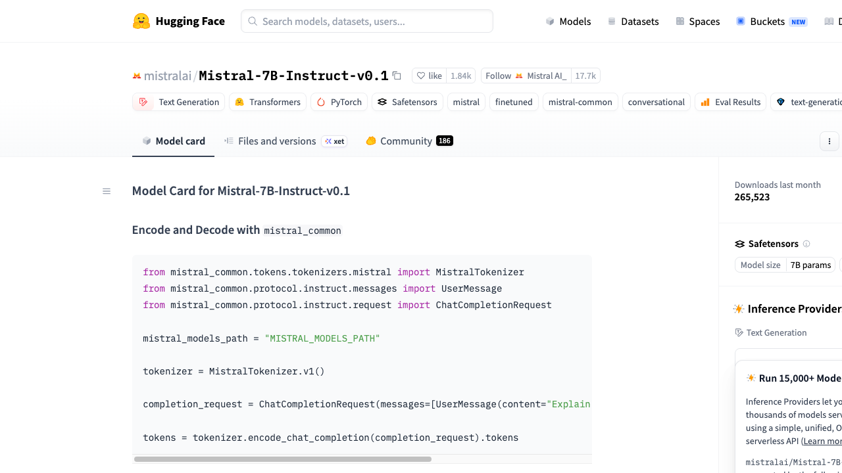
Task: Open the Model card tab
Action: [174, 141]
